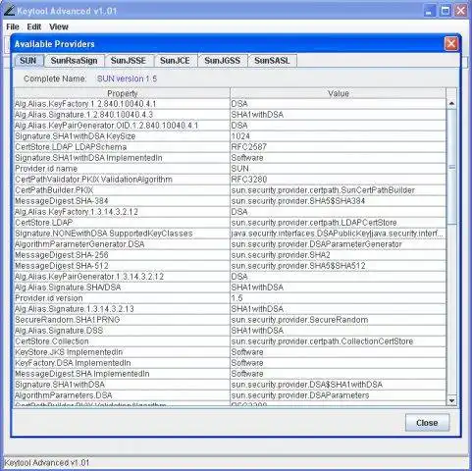Switch to the SUN provider tab

[28, 61]
